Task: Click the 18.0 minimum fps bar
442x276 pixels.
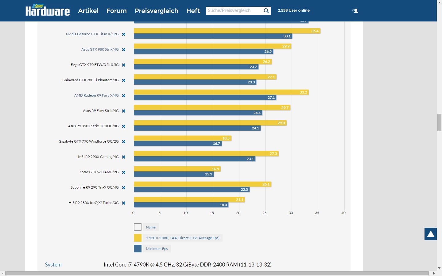Action: pyautogui.click(x=181, y=205)
